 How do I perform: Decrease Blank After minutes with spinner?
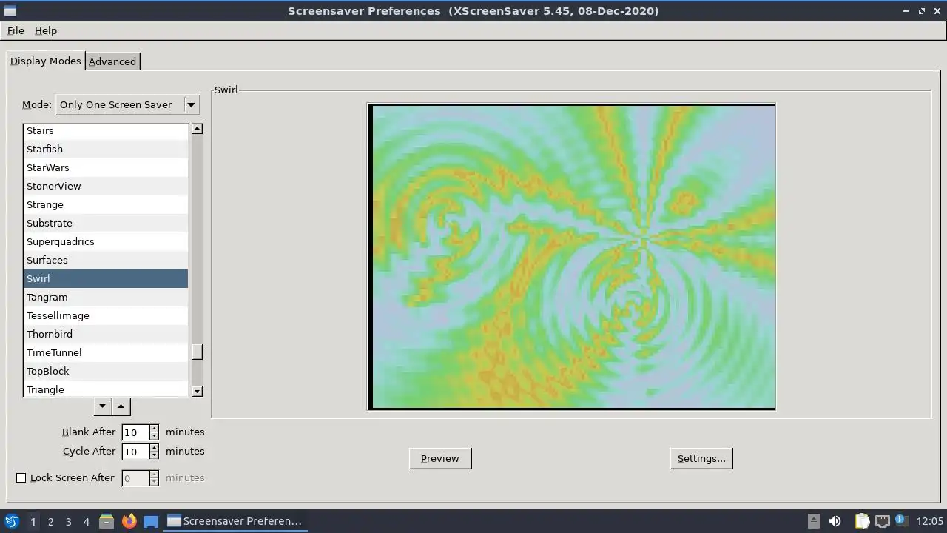pyautogui.click(x=154, y=436)
